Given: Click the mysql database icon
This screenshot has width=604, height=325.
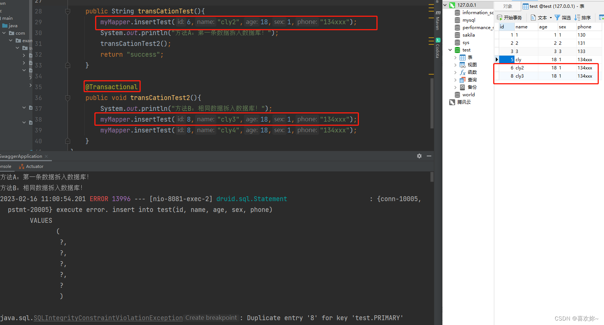Looking at the screenshot, I should (x=457, y=20).
